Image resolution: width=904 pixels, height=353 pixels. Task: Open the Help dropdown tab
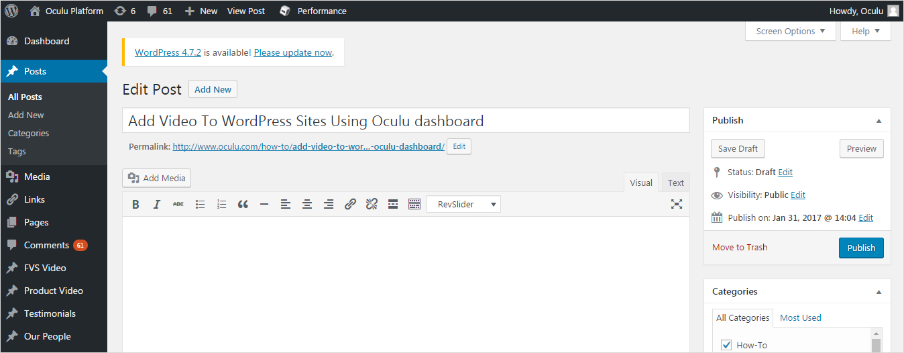pos(866,31)
